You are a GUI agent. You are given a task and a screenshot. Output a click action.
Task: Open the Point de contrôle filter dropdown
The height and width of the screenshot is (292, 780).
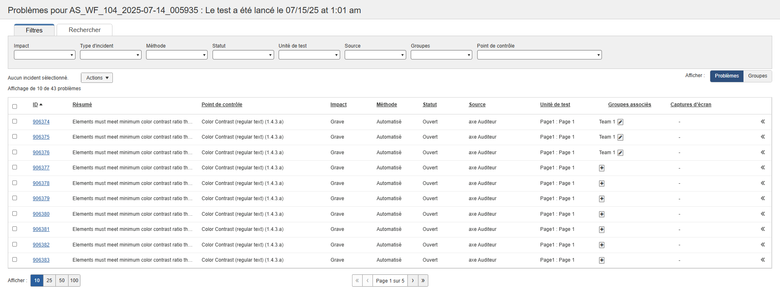click(539, 55)
